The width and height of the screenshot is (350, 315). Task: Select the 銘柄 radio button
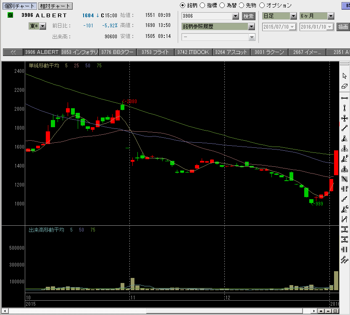click(183, 5)
